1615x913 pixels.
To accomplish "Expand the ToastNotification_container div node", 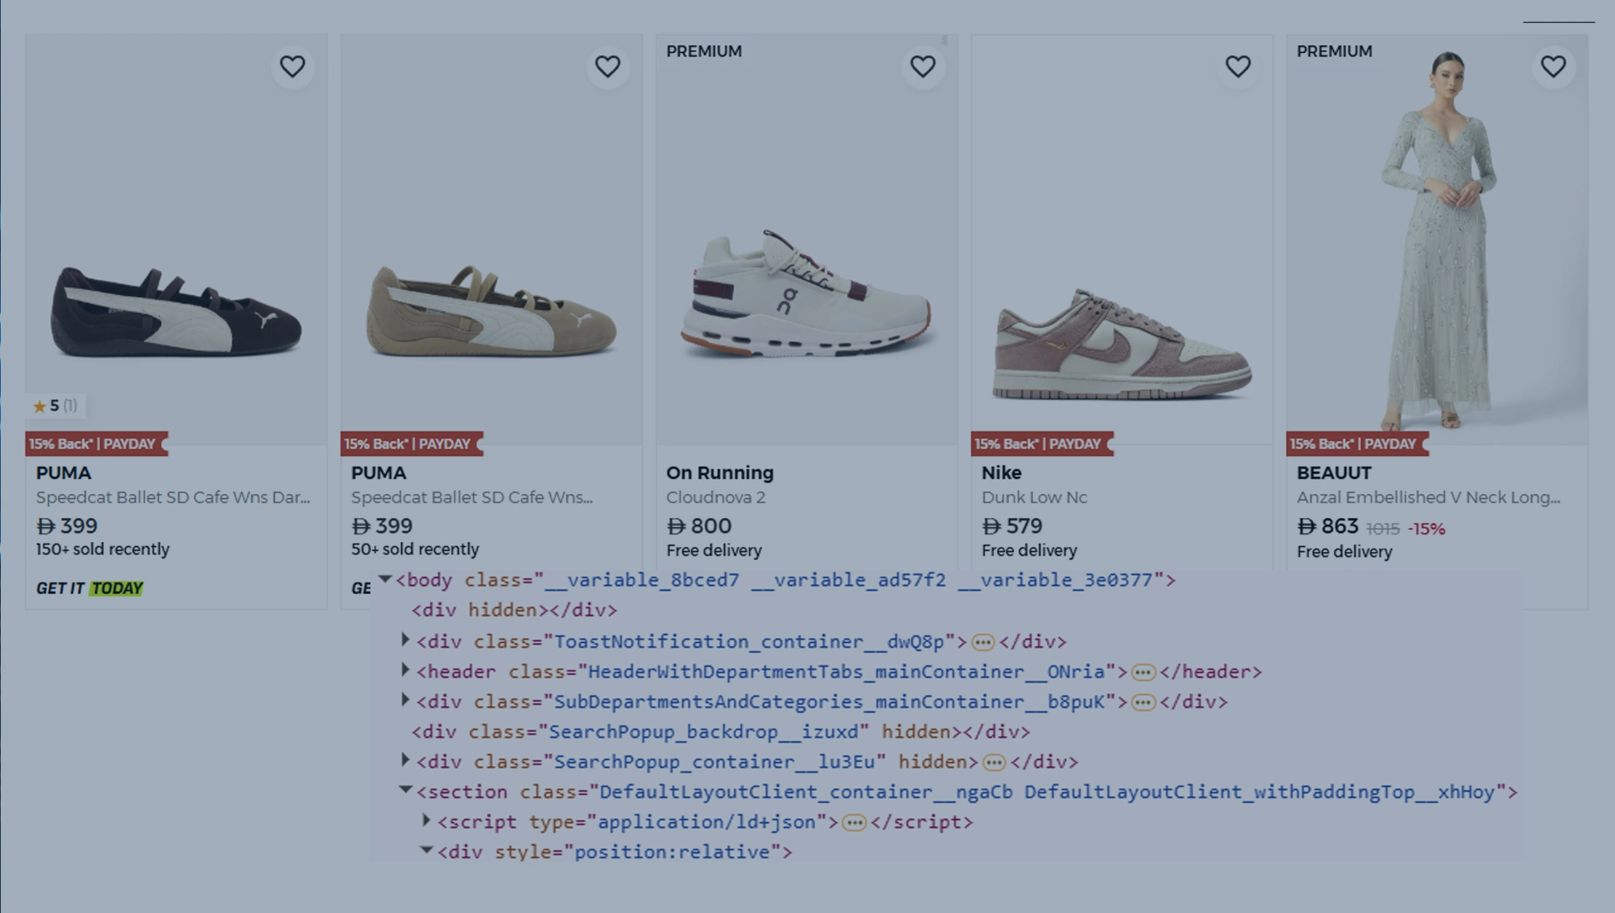I will (x=405, y=640).
